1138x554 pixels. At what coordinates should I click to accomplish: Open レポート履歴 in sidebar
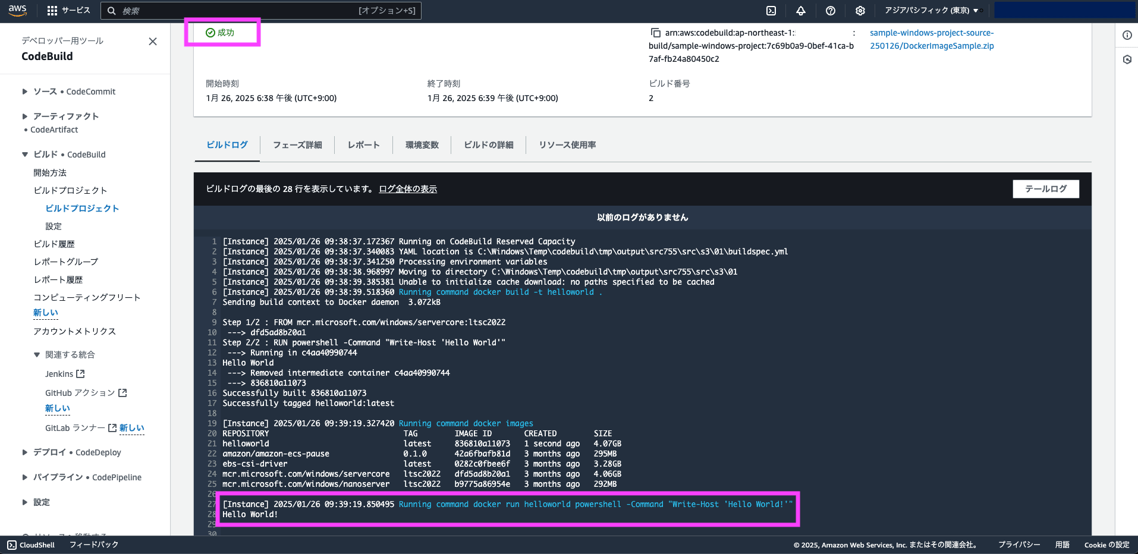point(58,280)
